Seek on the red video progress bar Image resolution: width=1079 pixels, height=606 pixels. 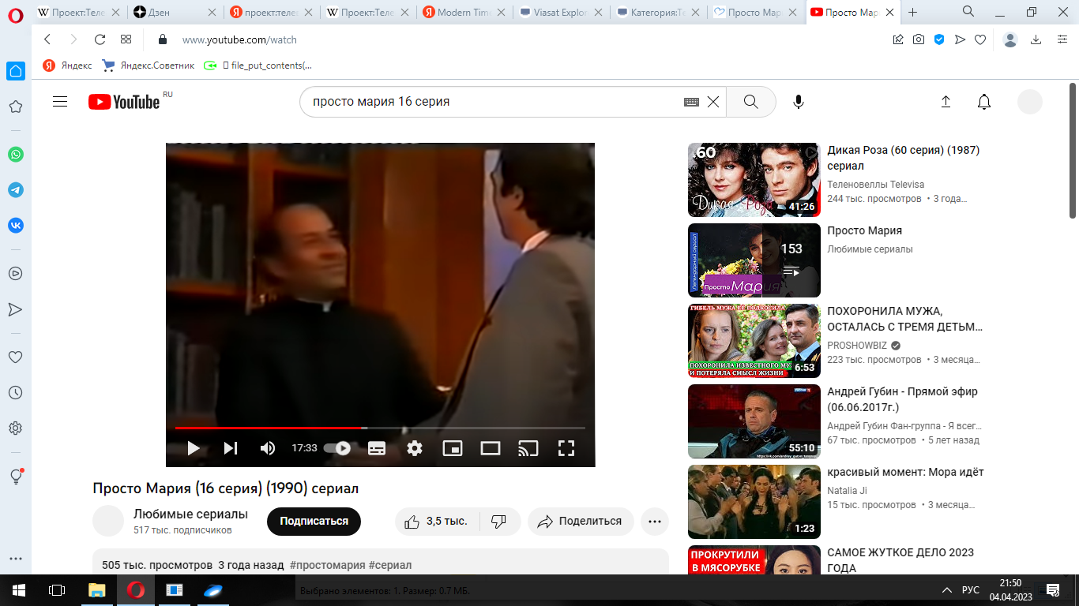tap(380, 428)
